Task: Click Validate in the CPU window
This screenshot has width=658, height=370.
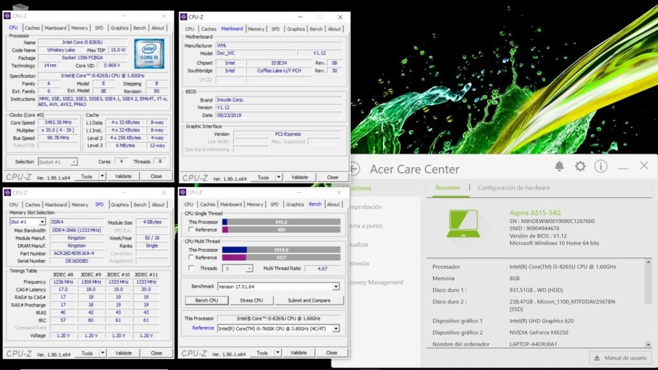Action: (123, 177)
